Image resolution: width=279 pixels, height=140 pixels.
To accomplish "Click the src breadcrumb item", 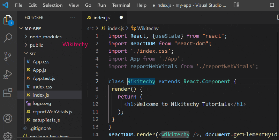I will point(90,29).
